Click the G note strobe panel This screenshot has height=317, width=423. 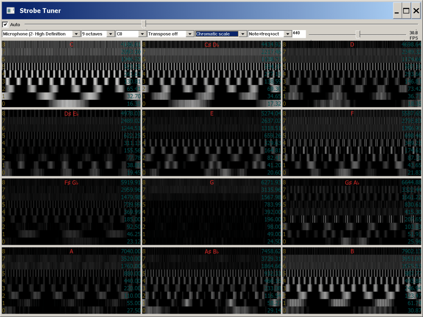[x=211, y=211]
